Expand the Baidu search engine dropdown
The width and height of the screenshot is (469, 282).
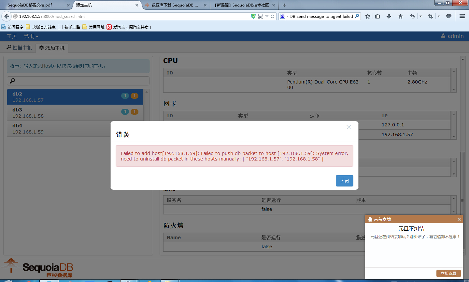tap(284, 16)
